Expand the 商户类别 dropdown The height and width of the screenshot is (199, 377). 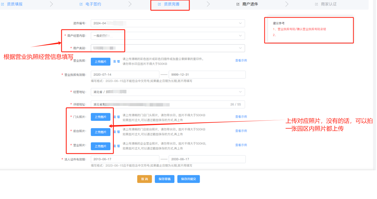tap(240, 48)
